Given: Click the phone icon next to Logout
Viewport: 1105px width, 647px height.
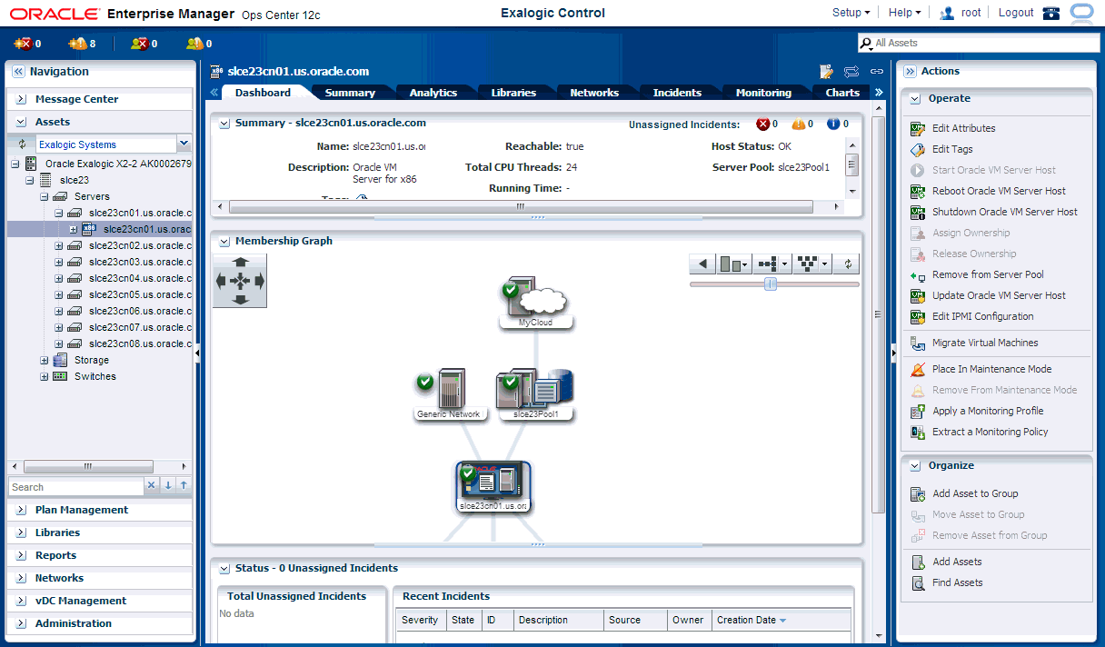Looking at the screenshot, I should (x=1051, y=13).
